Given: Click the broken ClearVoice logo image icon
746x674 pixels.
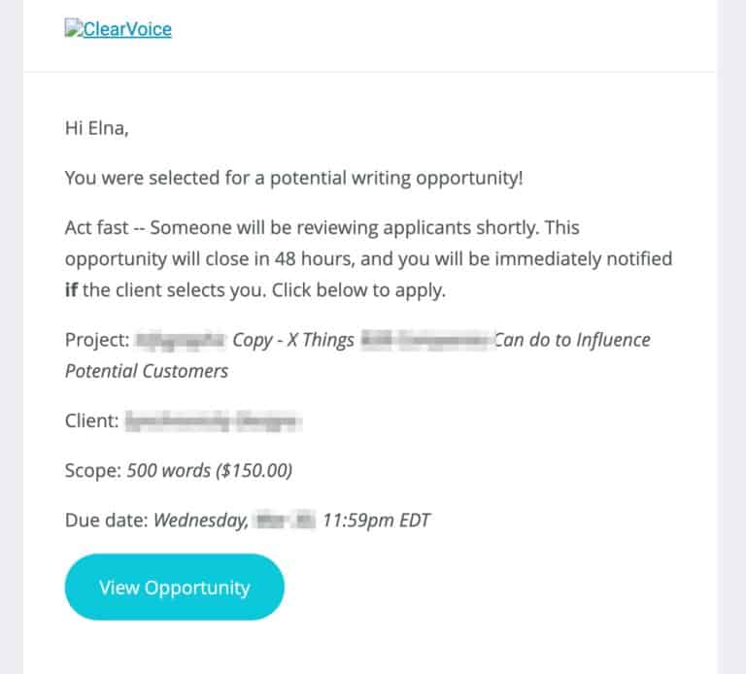Looking at the screenshot, I should [73, 28].
